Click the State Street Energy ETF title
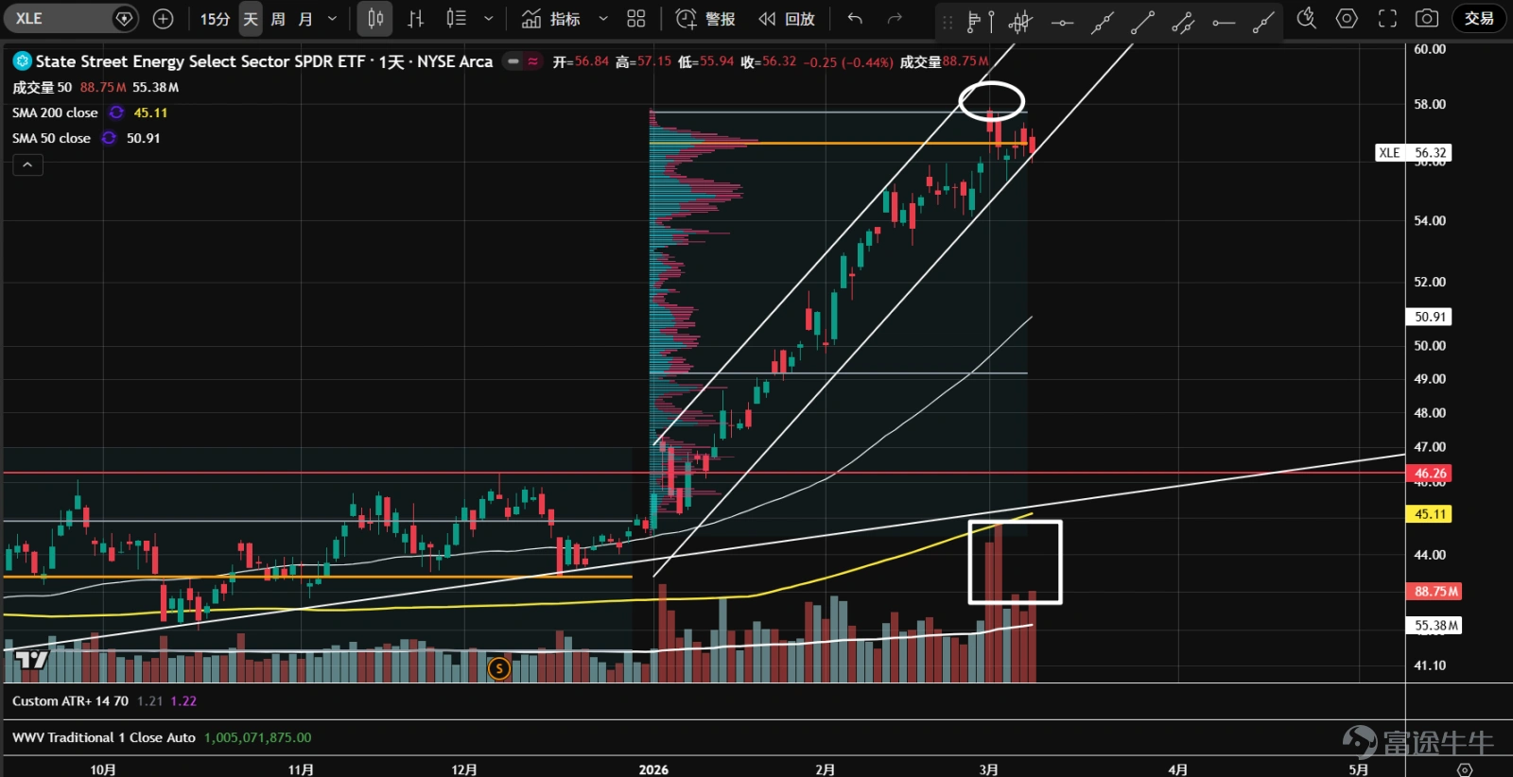This screenshot has width=1513, height=777. [265, 61]
